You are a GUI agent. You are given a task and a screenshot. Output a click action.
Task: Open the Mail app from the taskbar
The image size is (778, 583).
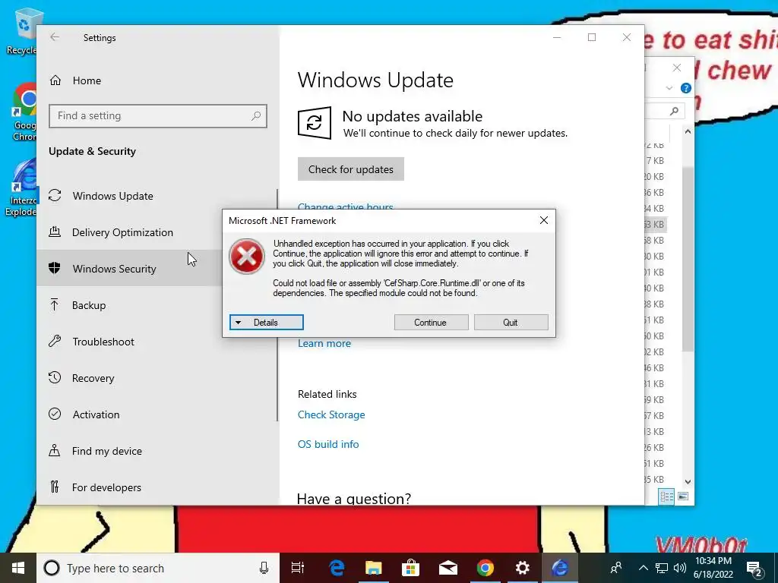tap(448, 568)
